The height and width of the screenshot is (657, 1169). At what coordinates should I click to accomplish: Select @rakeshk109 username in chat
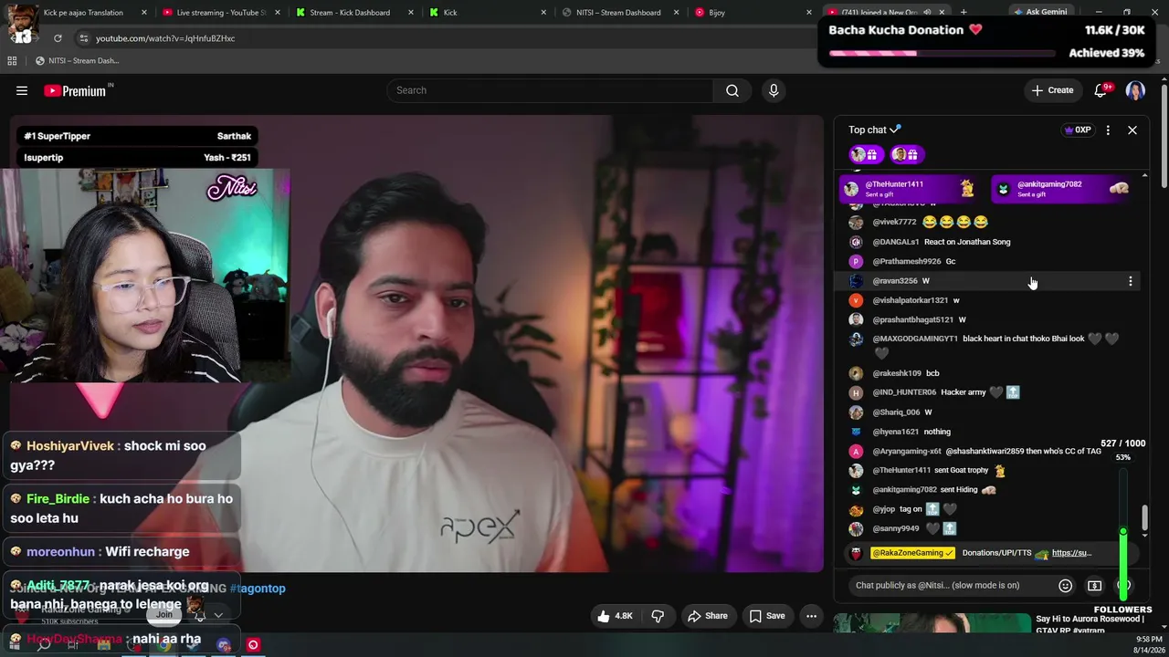tap(897, 373)
